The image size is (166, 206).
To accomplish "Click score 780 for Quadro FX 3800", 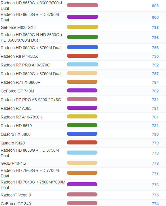I will click(155, 134).
